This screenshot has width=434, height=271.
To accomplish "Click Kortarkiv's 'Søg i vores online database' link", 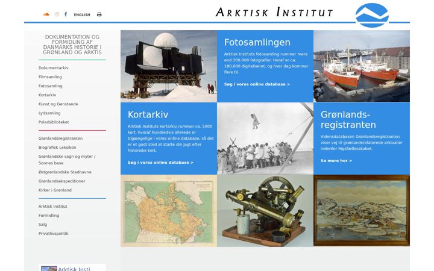I will (160, 163).
